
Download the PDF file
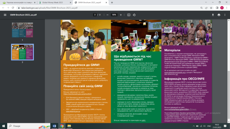tap(213, 15)
